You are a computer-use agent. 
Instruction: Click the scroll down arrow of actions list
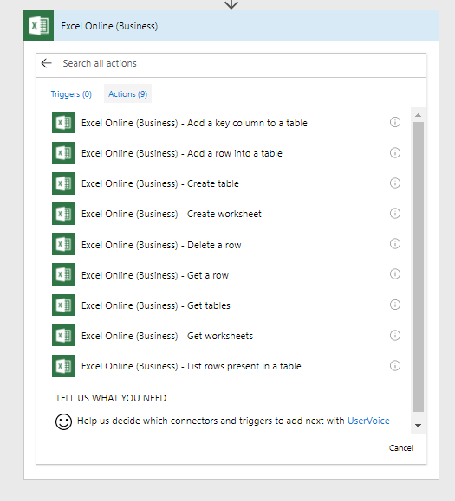point(418,426)
